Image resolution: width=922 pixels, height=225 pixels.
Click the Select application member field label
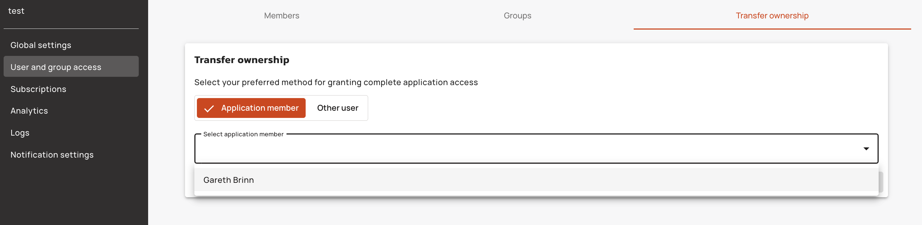(243, 134)
